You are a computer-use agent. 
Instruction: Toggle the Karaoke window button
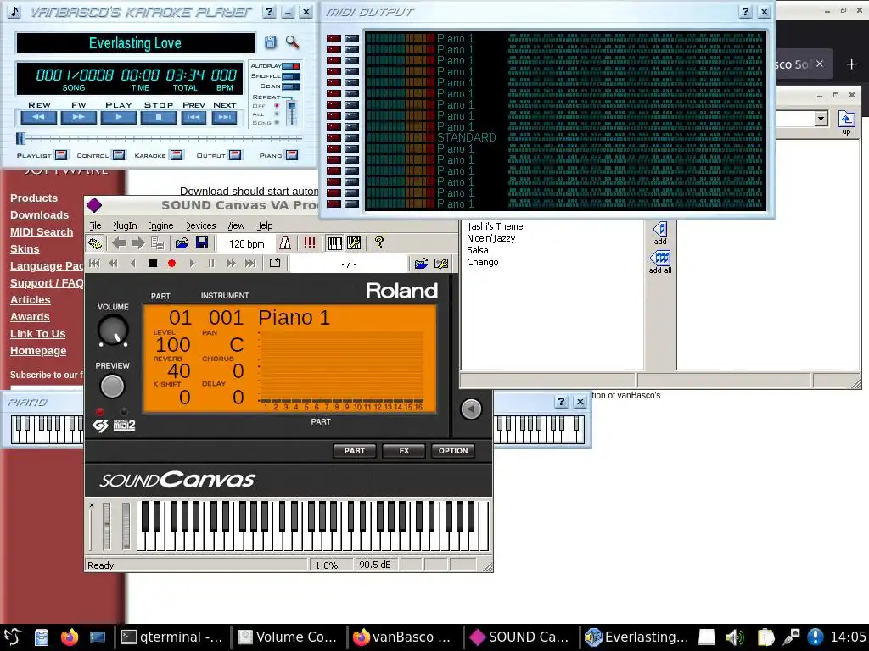(x=177, y=155)
